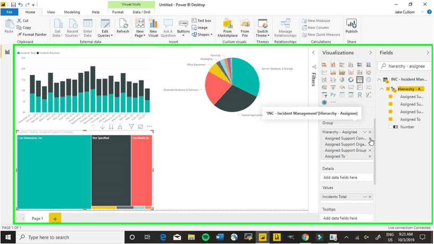Select the Matrix visualization

[350, 95]
